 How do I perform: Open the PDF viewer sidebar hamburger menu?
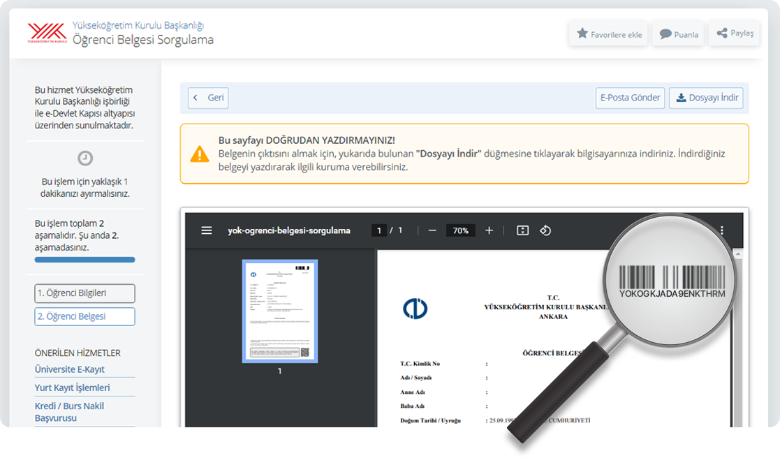pyautogui.click(x=207, y=230)
